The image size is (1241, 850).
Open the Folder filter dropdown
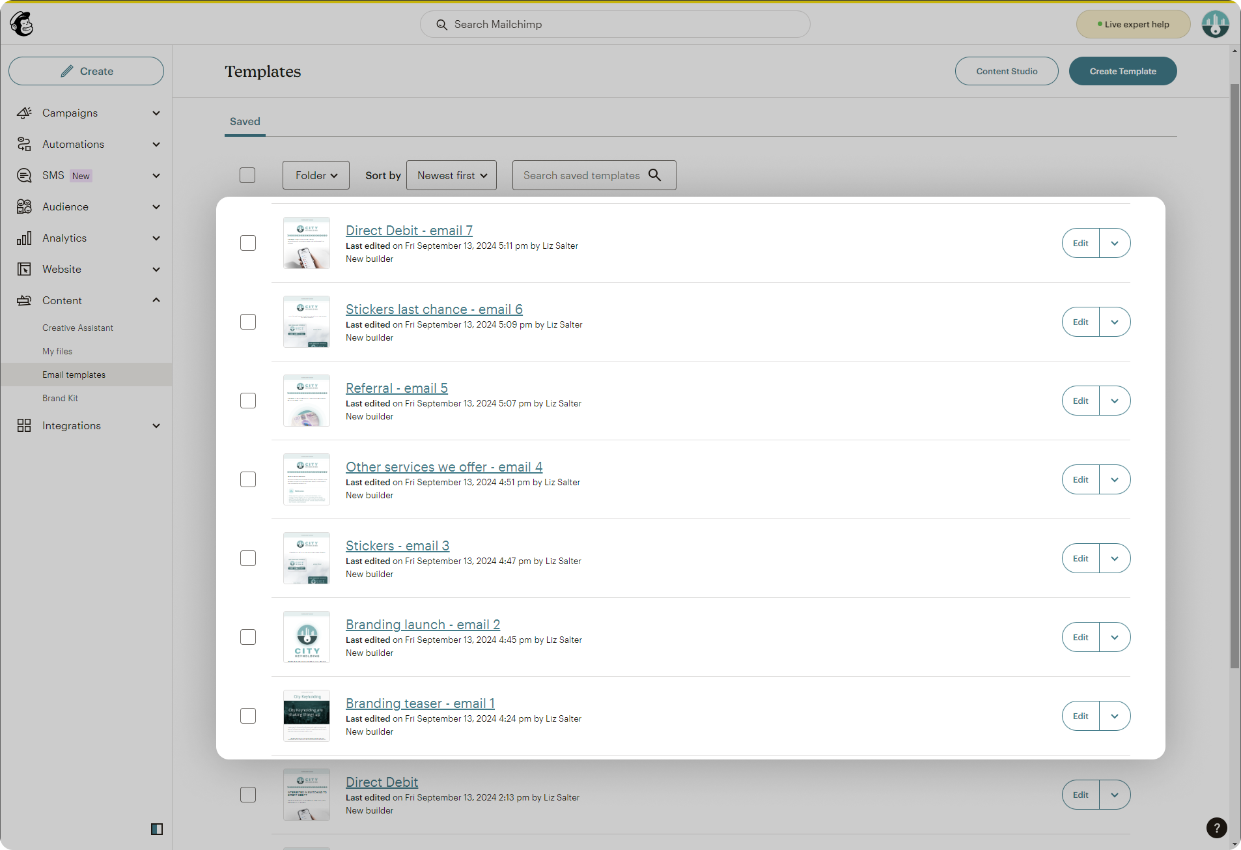click(316, 175)
